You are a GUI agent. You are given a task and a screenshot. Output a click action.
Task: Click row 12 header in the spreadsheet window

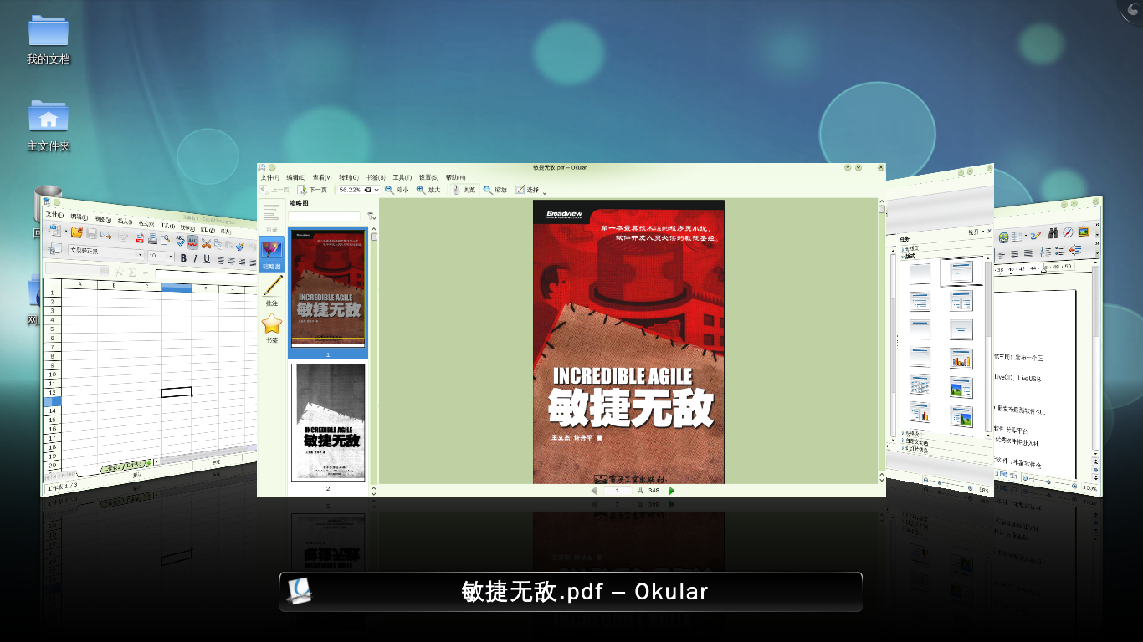click(52, 392)
